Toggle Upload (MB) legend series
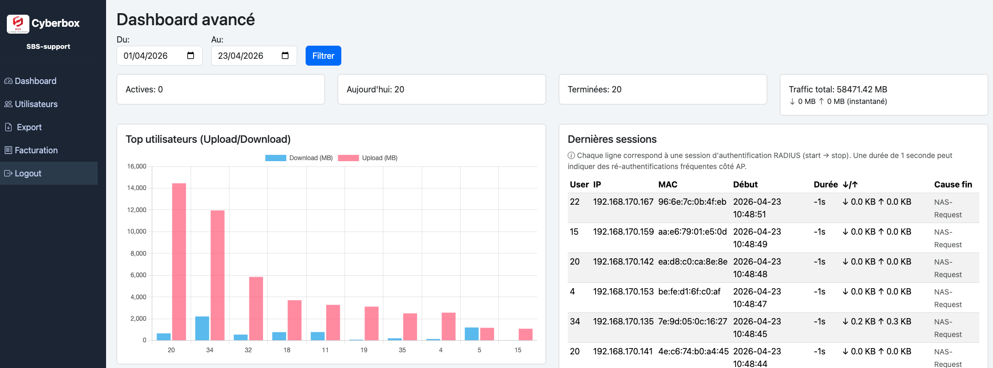Viewport: 993px width, 368px height. click(368, 158)
